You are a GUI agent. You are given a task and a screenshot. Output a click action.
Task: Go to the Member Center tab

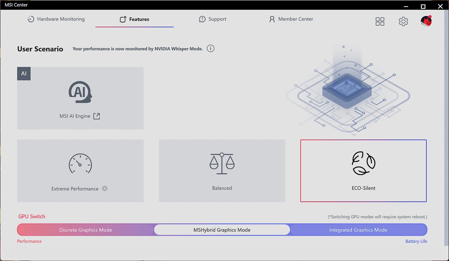point(291,19)
